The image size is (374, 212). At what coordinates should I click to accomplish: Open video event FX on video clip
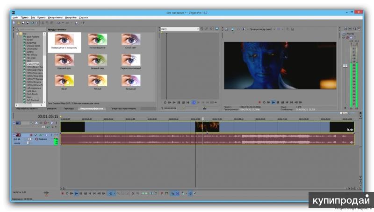352,130
